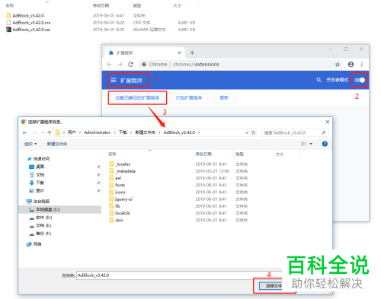Sort by date modified column in the dialog

click(203, 154)
